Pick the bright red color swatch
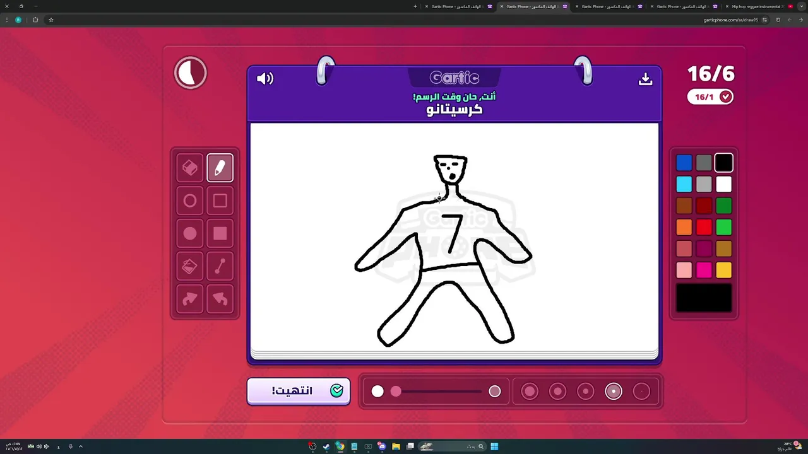This screenshot has width=808, height=454. click(x=704, y=227)
